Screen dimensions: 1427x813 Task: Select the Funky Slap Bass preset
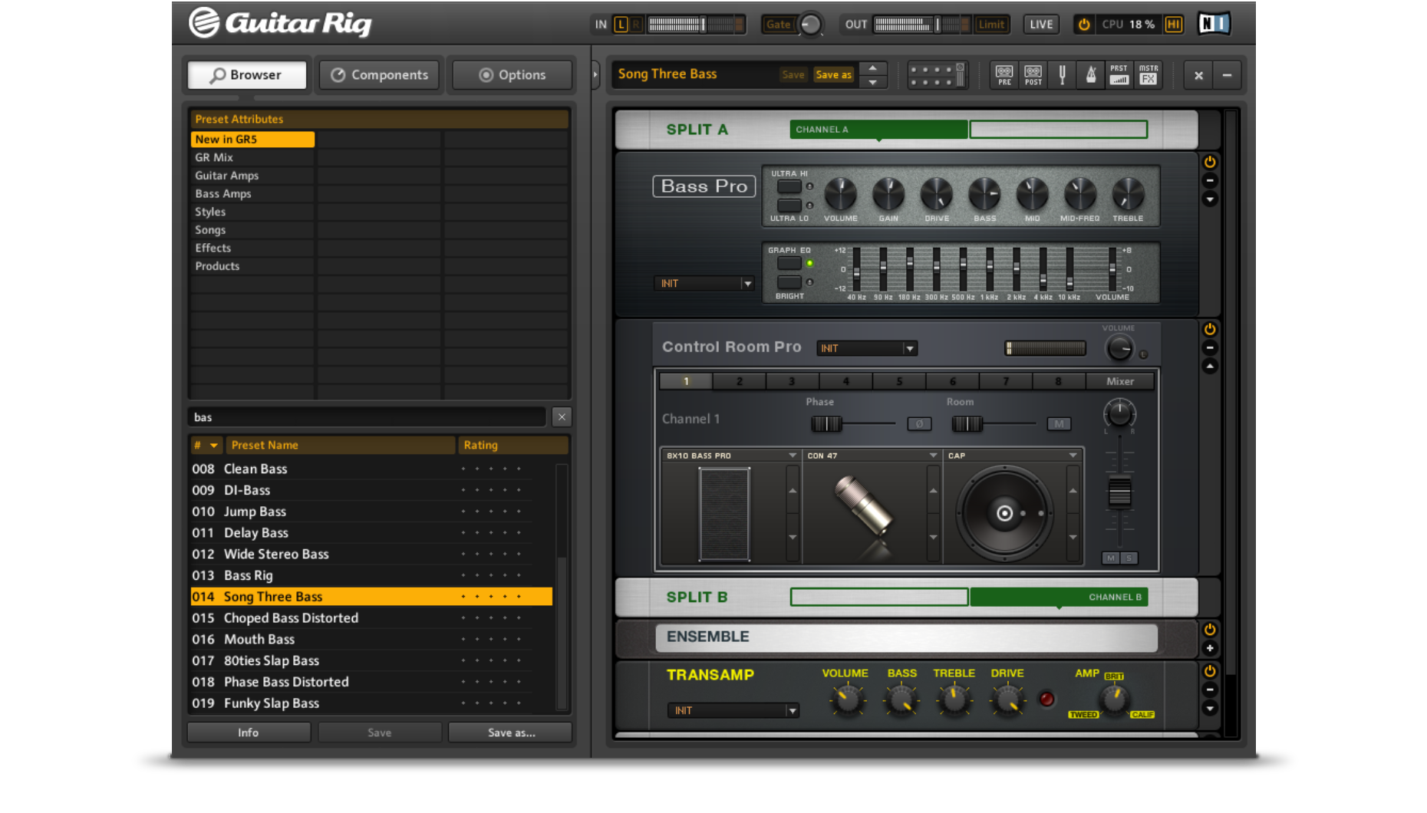pos(272,703)
